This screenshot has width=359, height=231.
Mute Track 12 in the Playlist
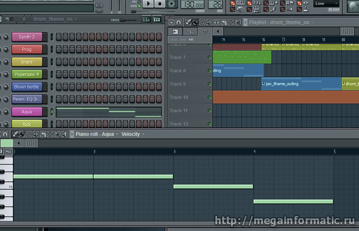[x=209, y=124]
